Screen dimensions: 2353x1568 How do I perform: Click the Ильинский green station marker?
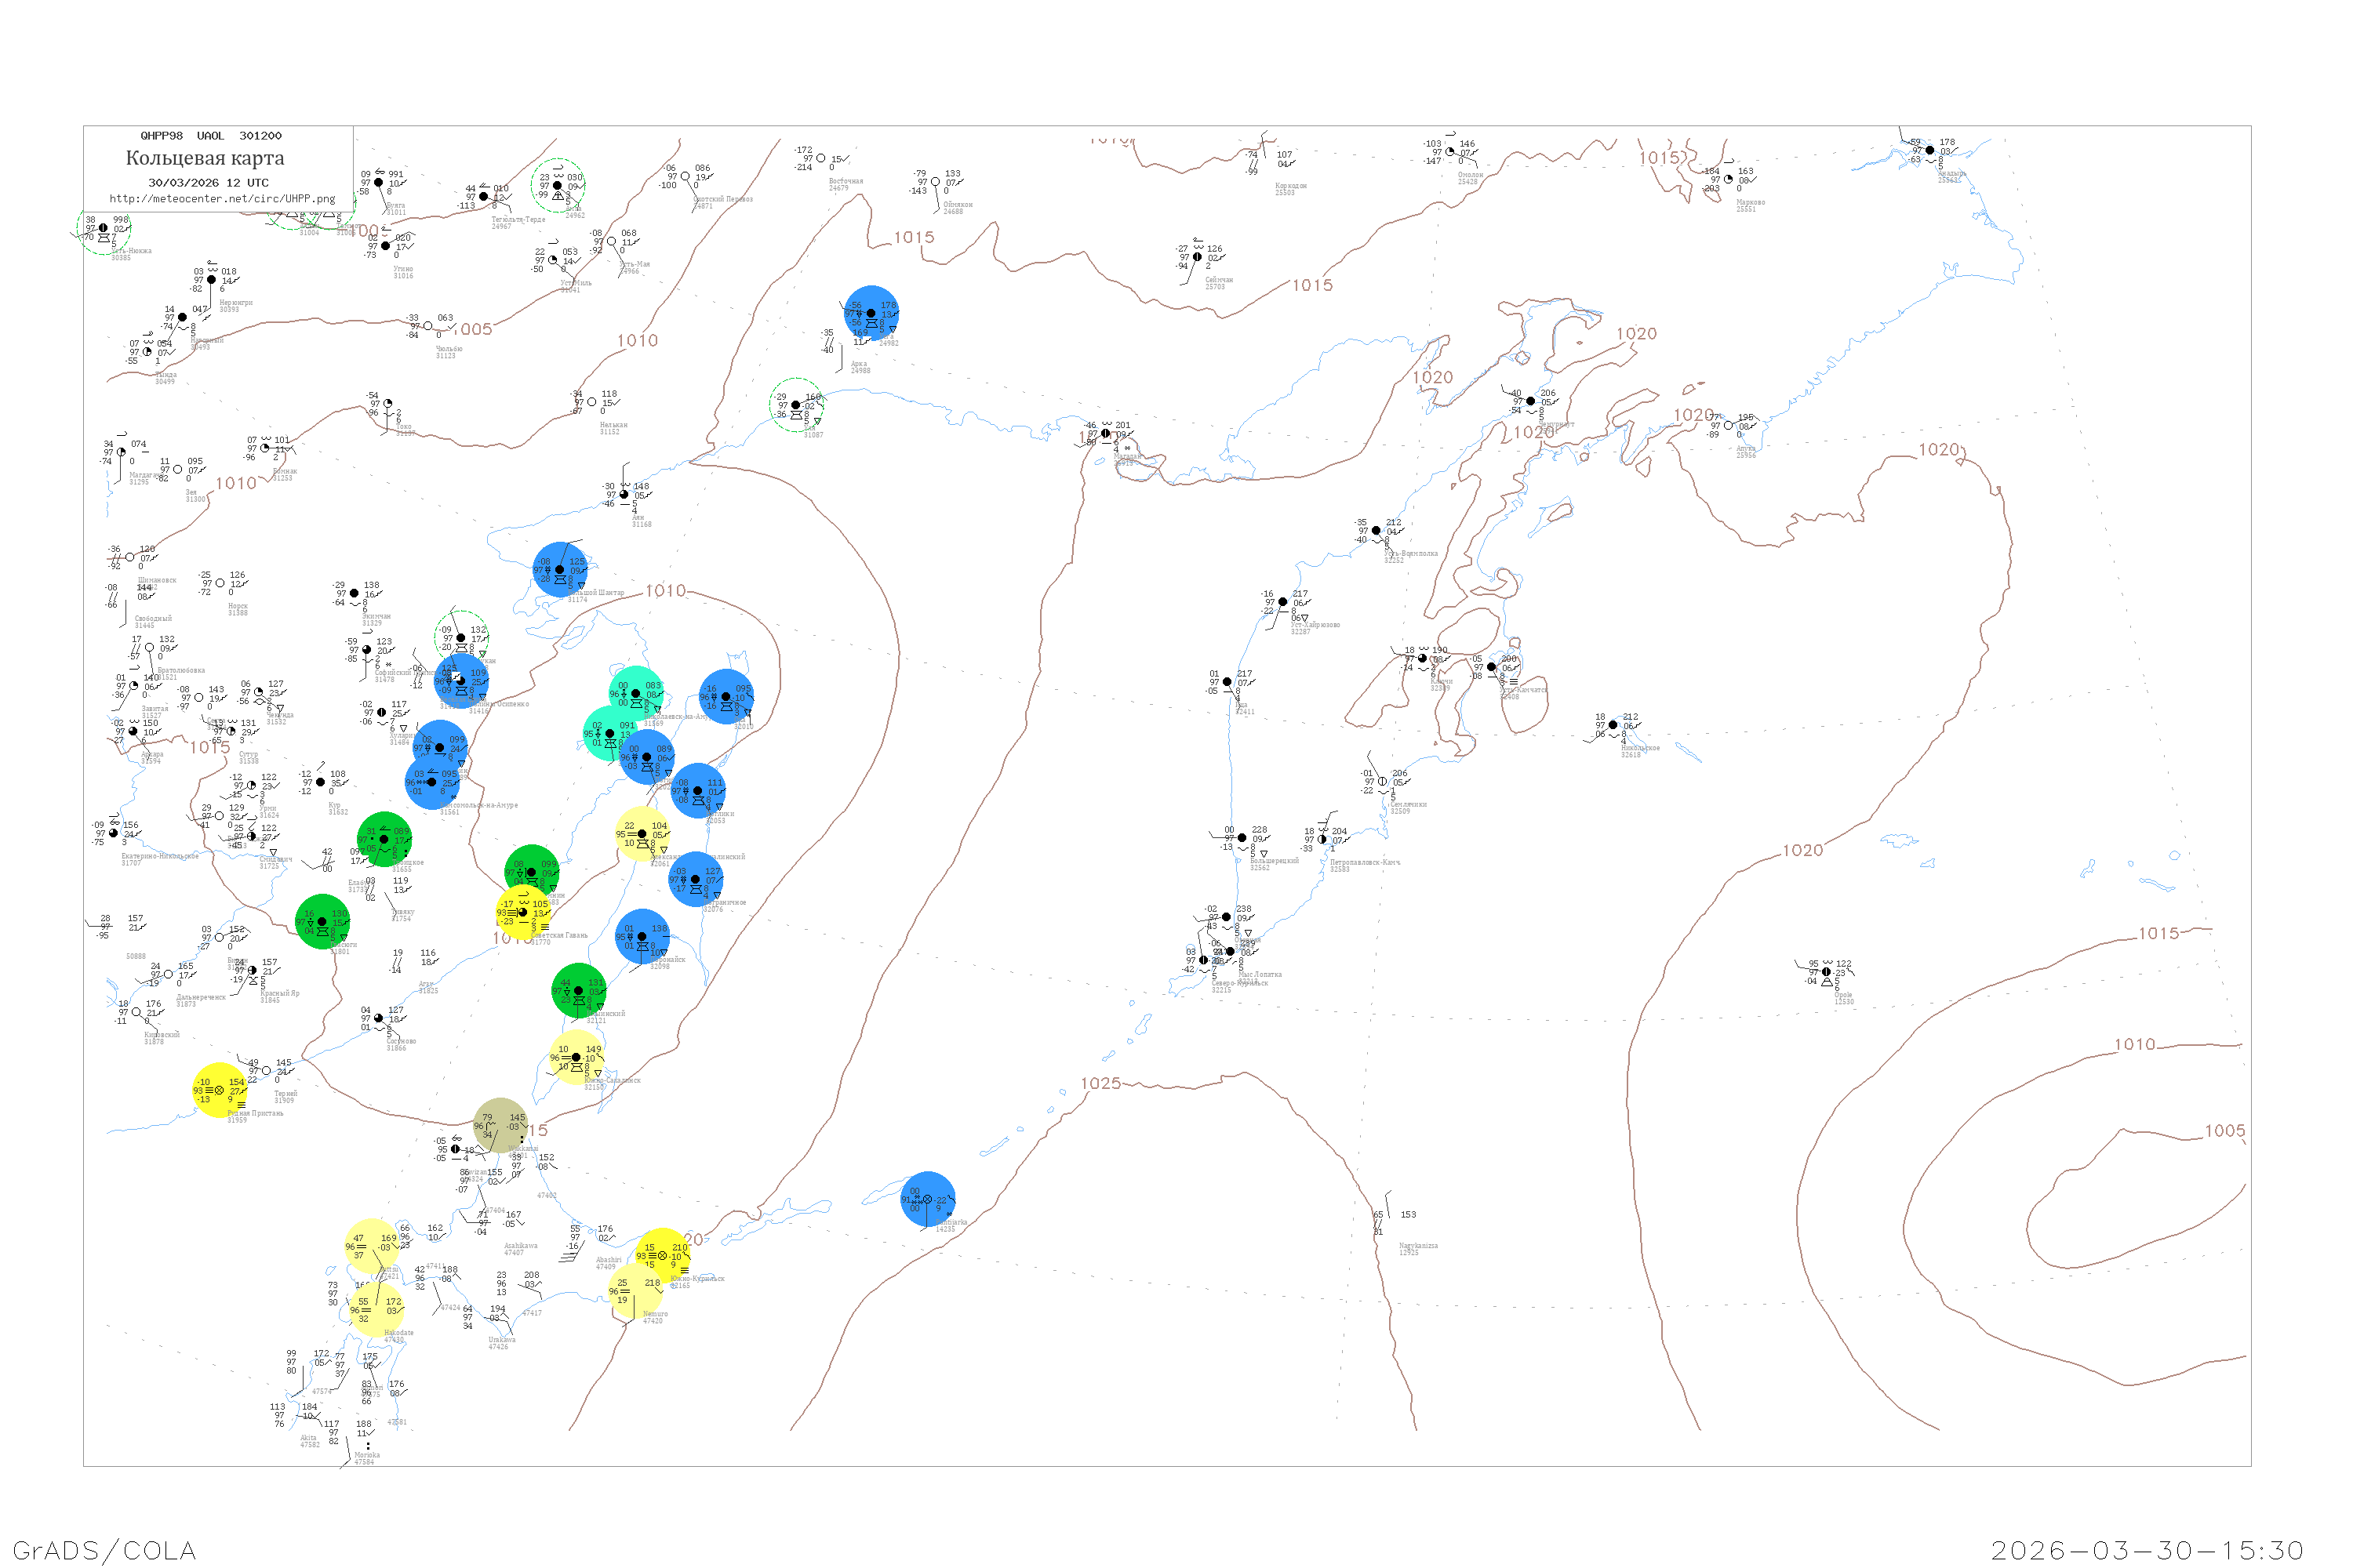(578, 991)
